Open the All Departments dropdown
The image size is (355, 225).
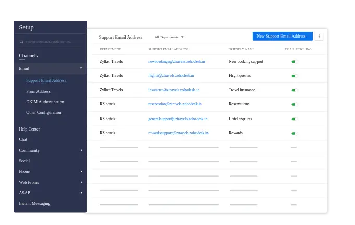tap(169, 37)
